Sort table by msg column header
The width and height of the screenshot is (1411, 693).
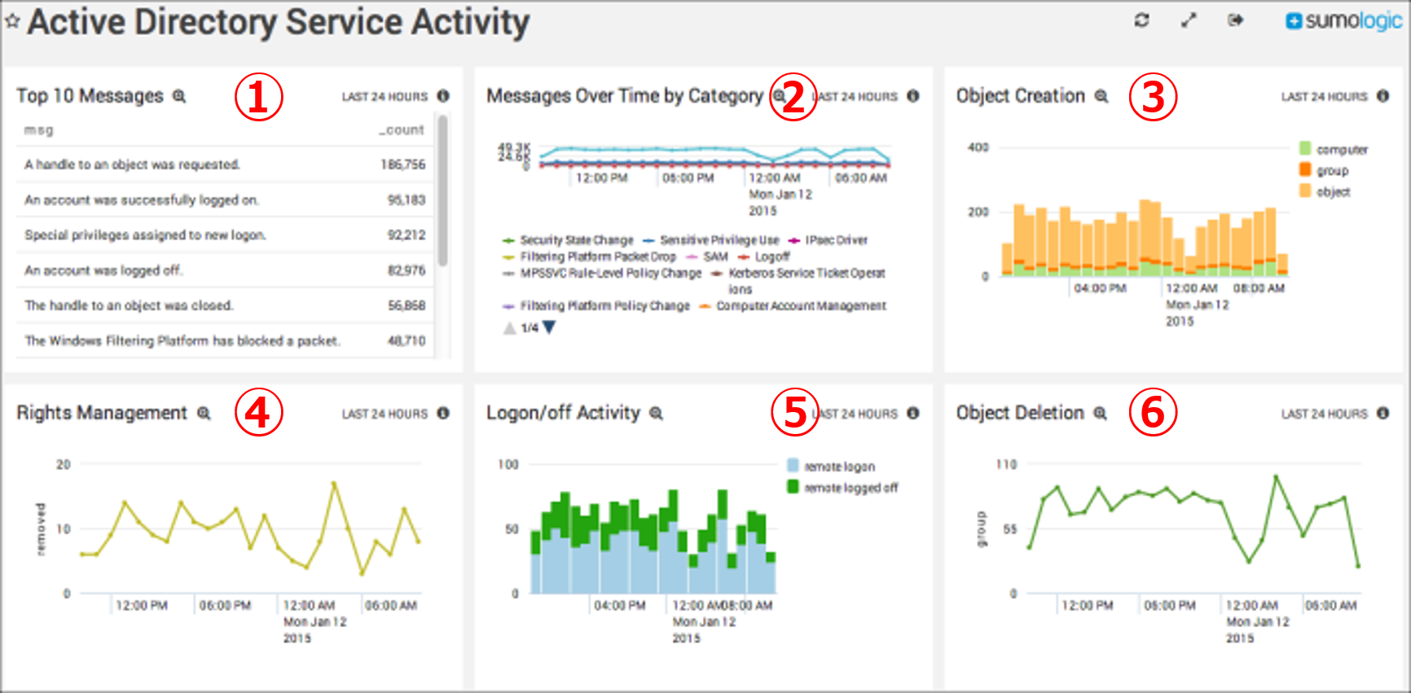pyautogui.click(x=38, y=130)
